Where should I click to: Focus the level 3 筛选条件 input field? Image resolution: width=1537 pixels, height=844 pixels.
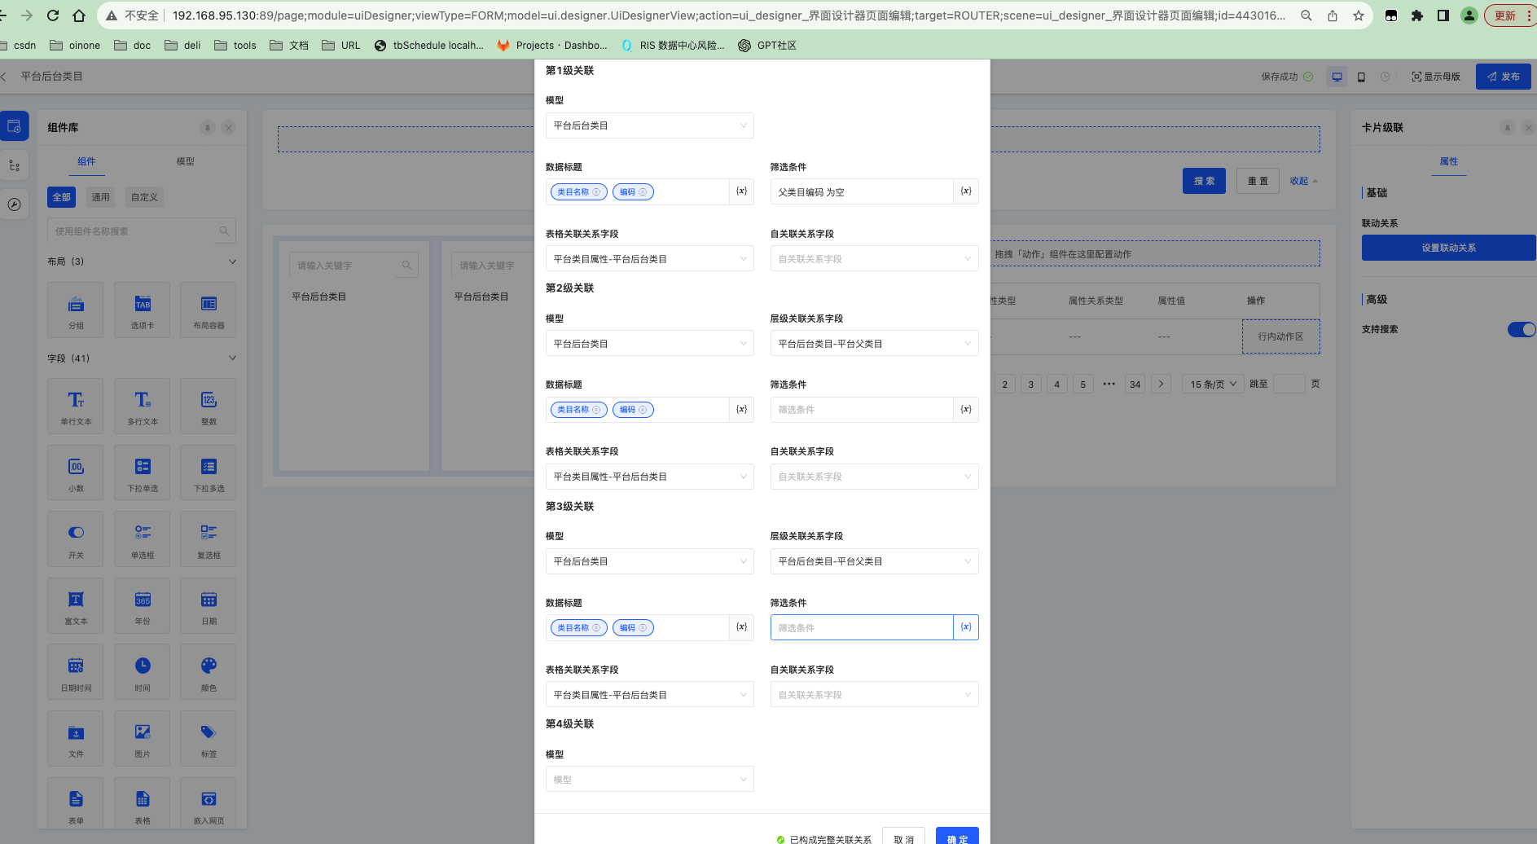tap(862, 627)
